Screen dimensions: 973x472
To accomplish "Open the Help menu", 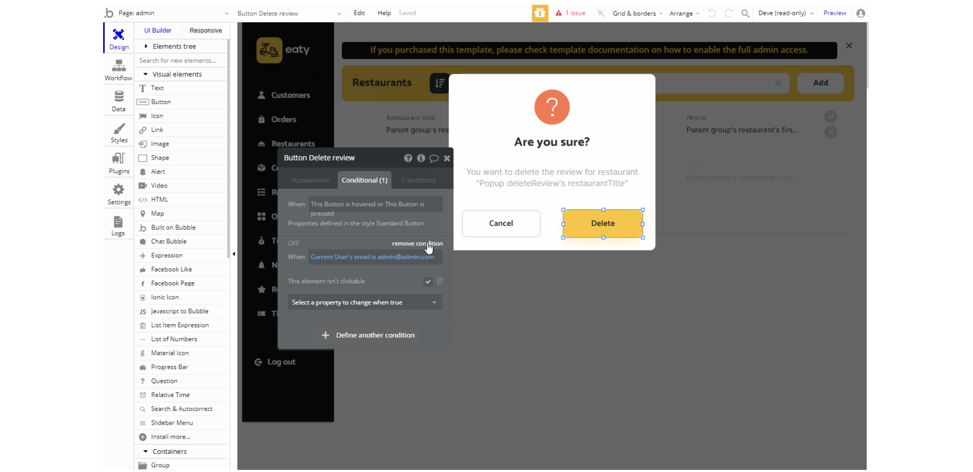I will 384,13.
